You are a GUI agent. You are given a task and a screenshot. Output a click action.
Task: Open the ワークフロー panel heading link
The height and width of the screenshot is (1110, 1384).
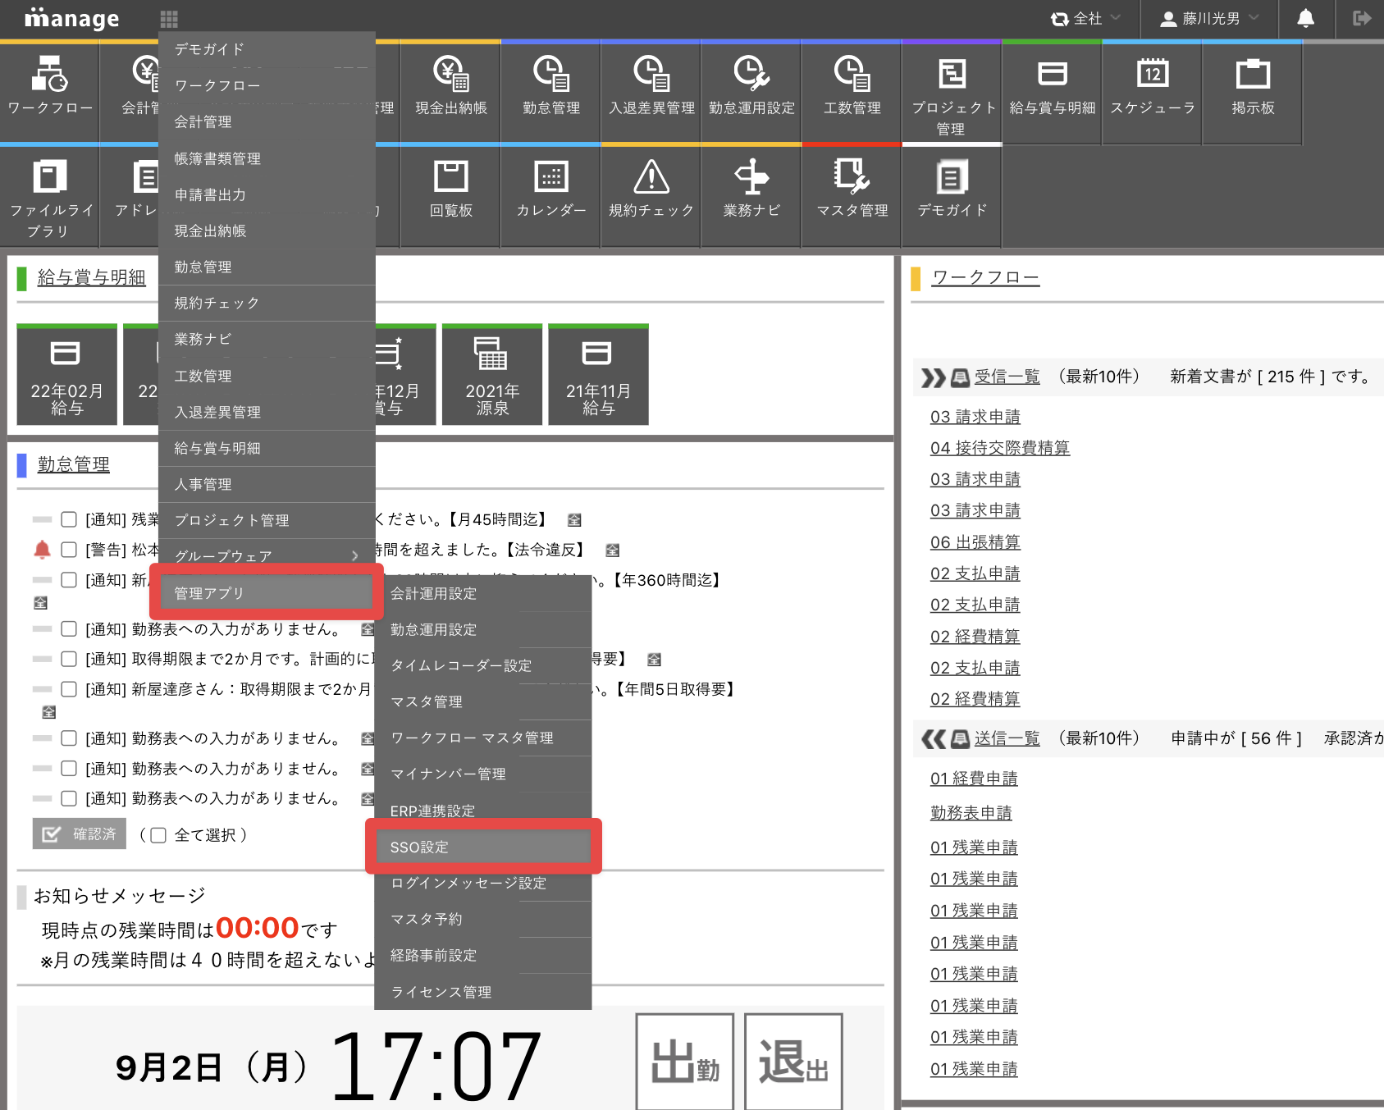point(985,277)
